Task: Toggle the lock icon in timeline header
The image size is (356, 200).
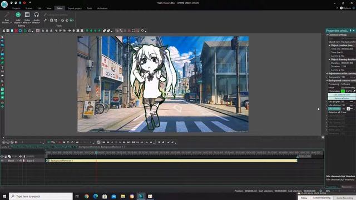Action: click(6, 157)
